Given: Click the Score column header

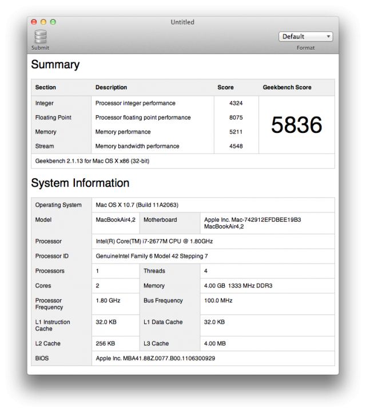Looking at the screenshot, I should click(225, 88).
